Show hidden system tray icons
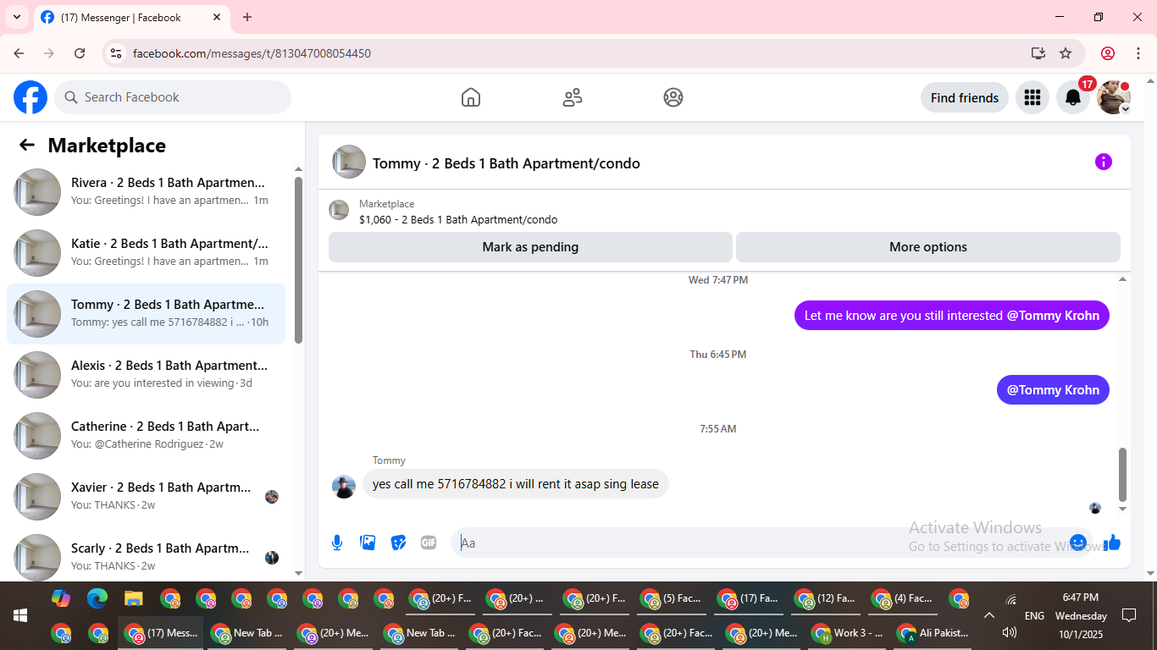 [988, 615]
